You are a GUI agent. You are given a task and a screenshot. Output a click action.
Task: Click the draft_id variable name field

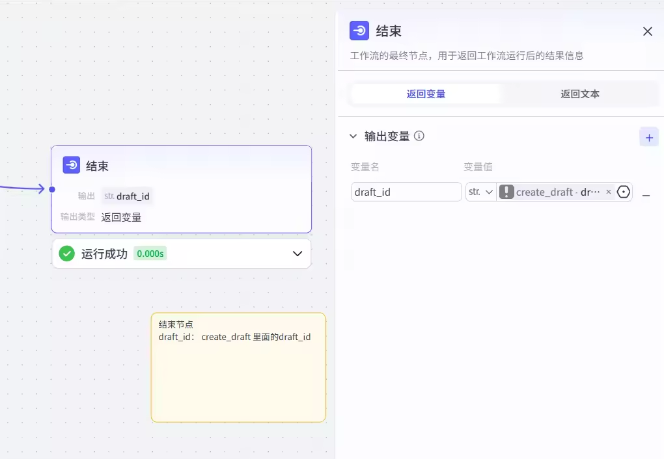coord(406,192)
